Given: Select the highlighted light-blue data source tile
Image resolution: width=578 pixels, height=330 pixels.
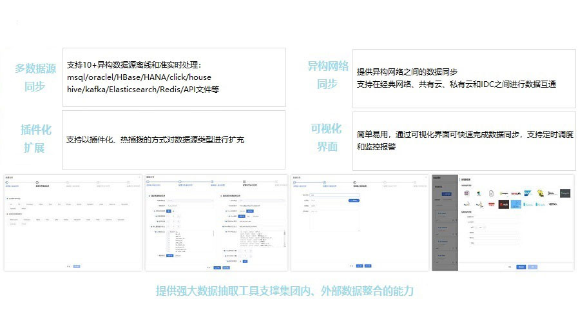Looking at the screenshot, I should (x=516, y=204).
